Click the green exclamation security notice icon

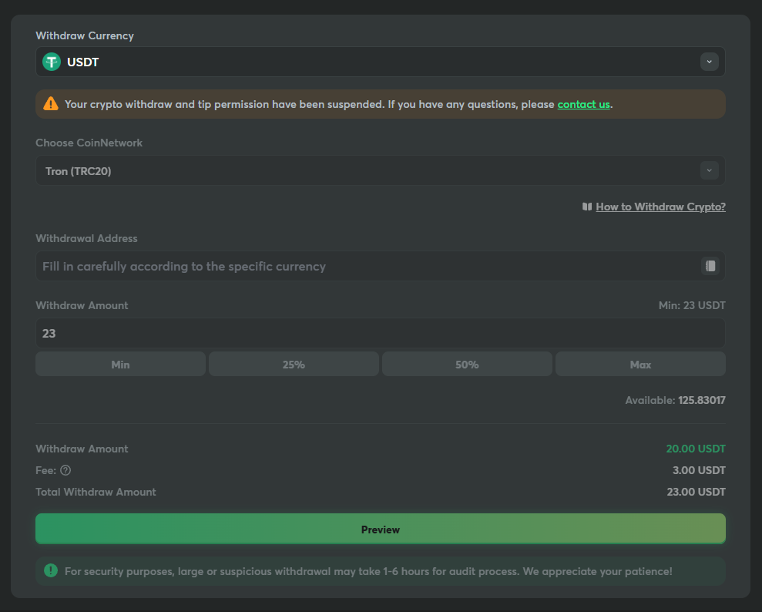pos(51,570)
